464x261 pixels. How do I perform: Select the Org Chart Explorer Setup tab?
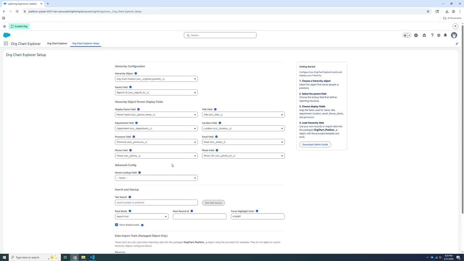86,43
